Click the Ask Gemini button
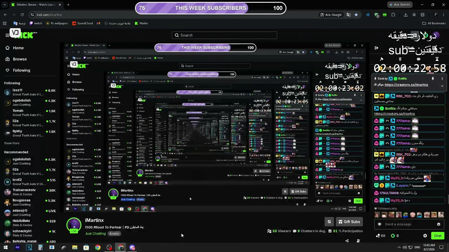Viewport: 449px width, 252px height. click(400, 5)
